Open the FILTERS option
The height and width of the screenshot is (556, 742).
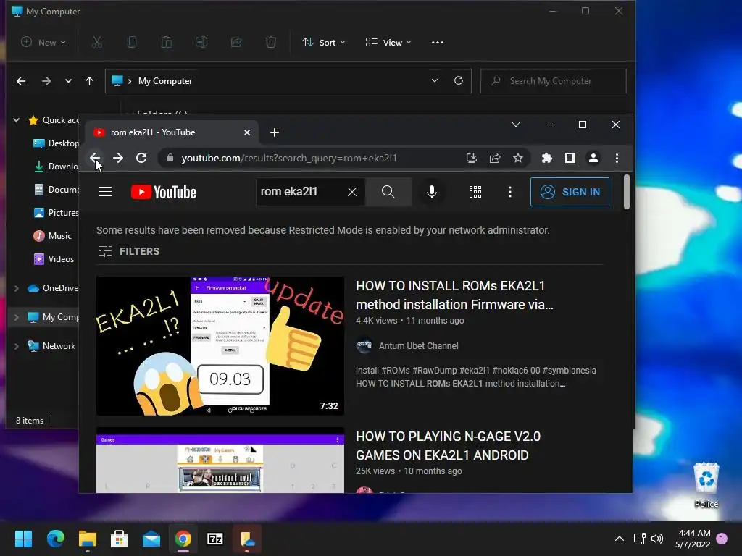click(129, 251)
